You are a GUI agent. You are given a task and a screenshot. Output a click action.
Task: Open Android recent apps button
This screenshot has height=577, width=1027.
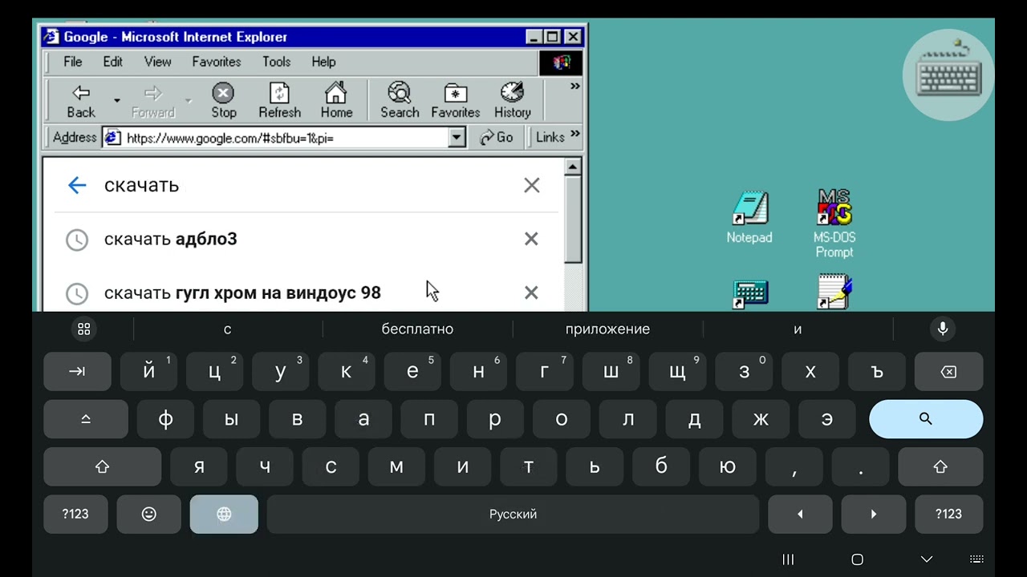[x=788, y=559]
